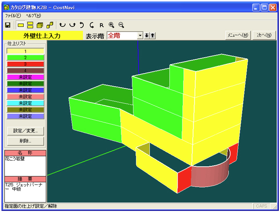Click the floor up arrow button

[x=153, y=36]
